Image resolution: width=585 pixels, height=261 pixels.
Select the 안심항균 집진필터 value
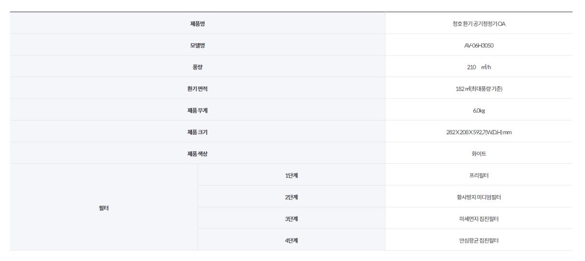click(x=479, y=240)
